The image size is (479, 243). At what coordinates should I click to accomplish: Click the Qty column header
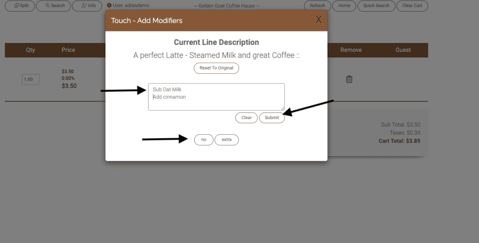(30, 50)
